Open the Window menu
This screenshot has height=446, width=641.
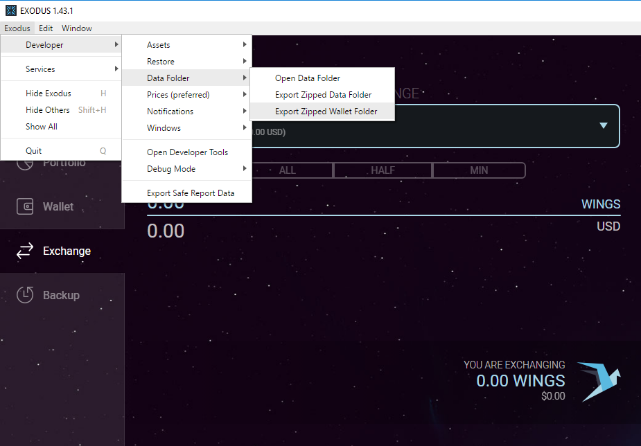pos(77,28)
